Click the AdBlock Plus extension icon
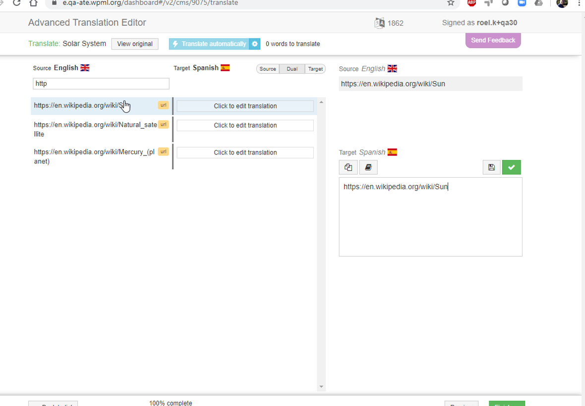The width and height of the screenshot is (585, 406). click(x=471, y=3)
